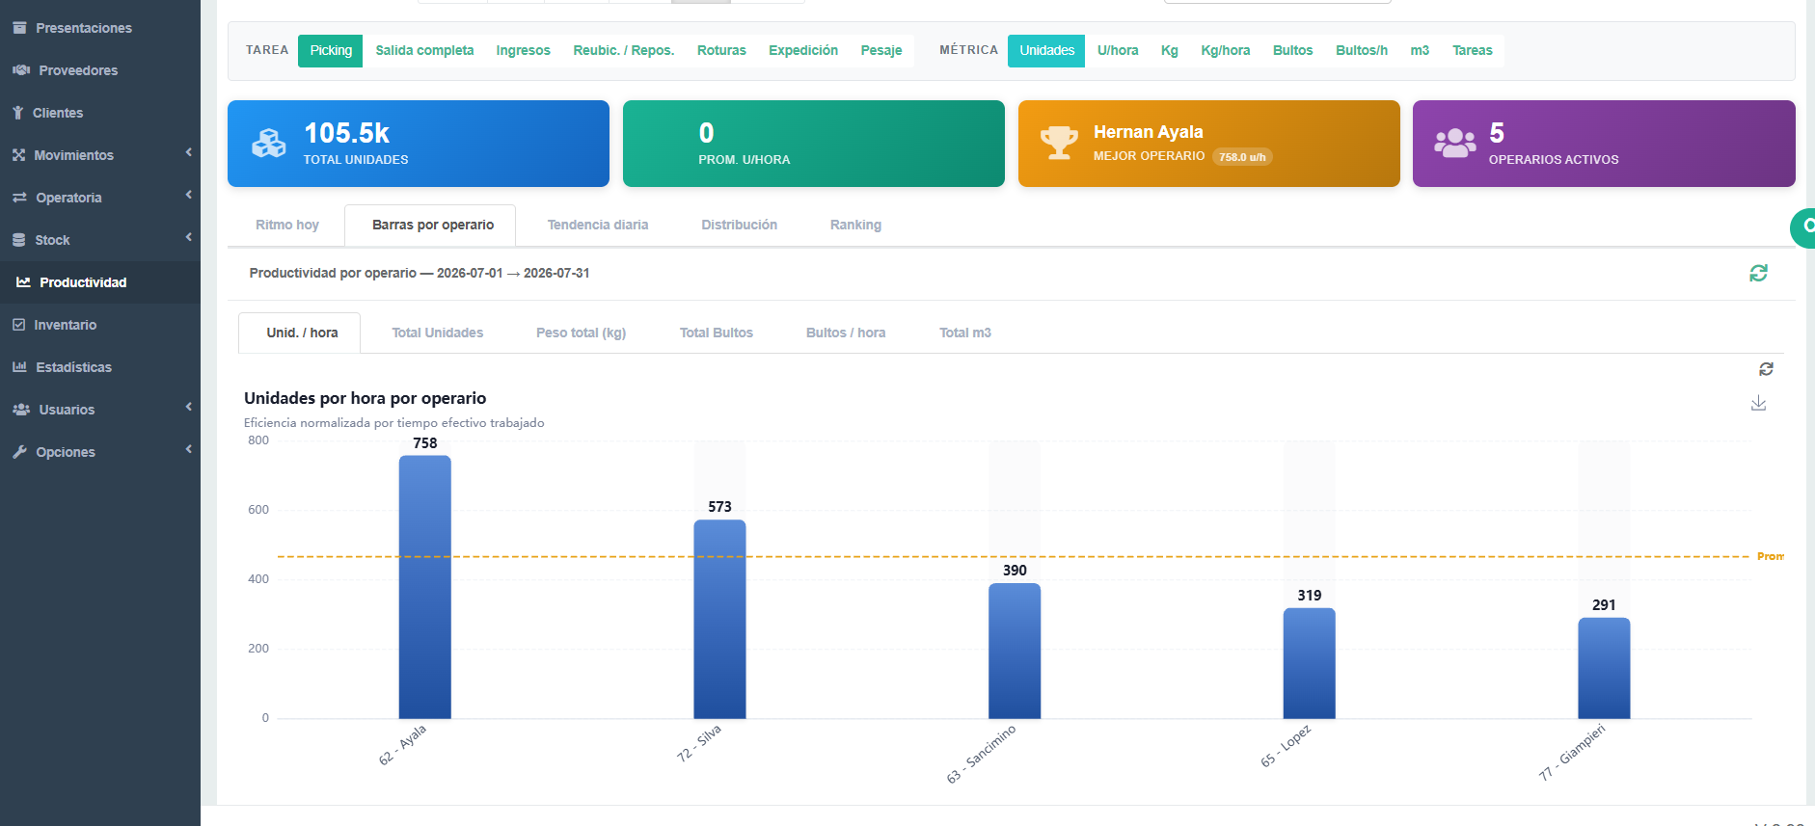Switch the metric to Tareas

(x=1473, y=51)
